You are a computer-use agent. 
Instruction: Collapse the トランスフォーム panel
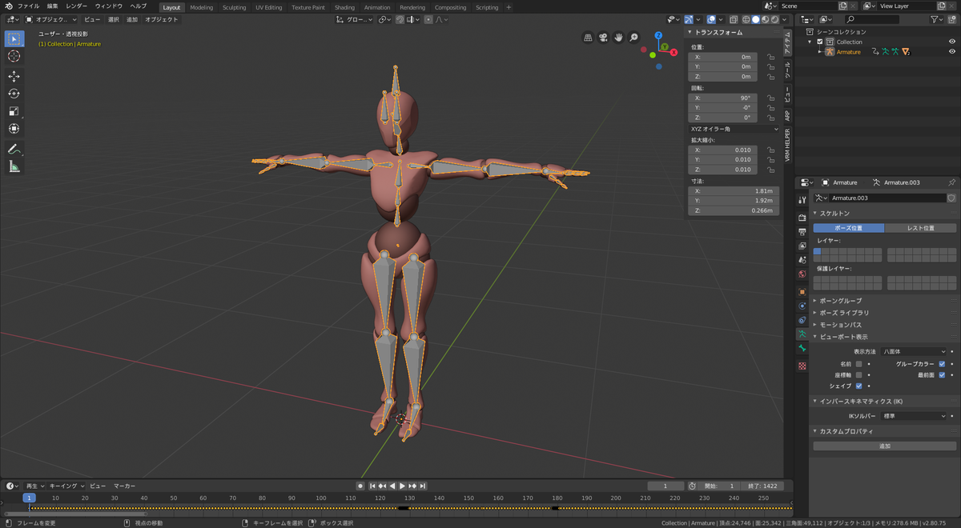coord(718,33)
